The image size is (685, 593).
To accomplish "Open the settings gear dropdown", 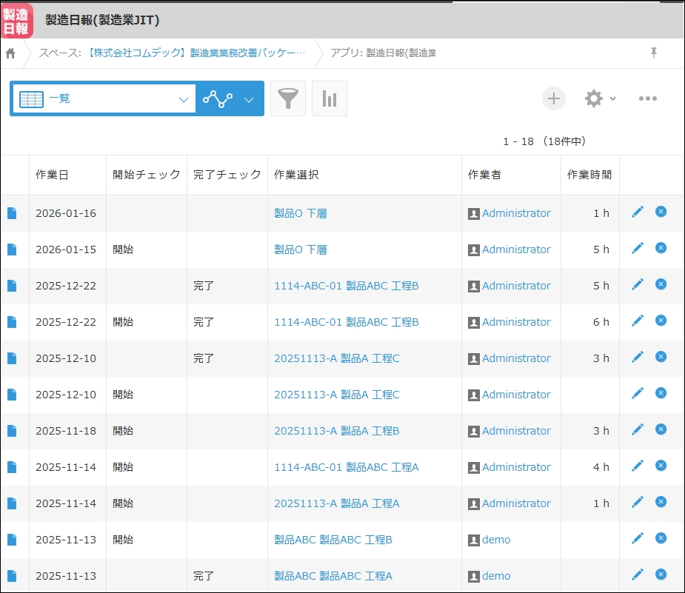I will pos(600,98).
